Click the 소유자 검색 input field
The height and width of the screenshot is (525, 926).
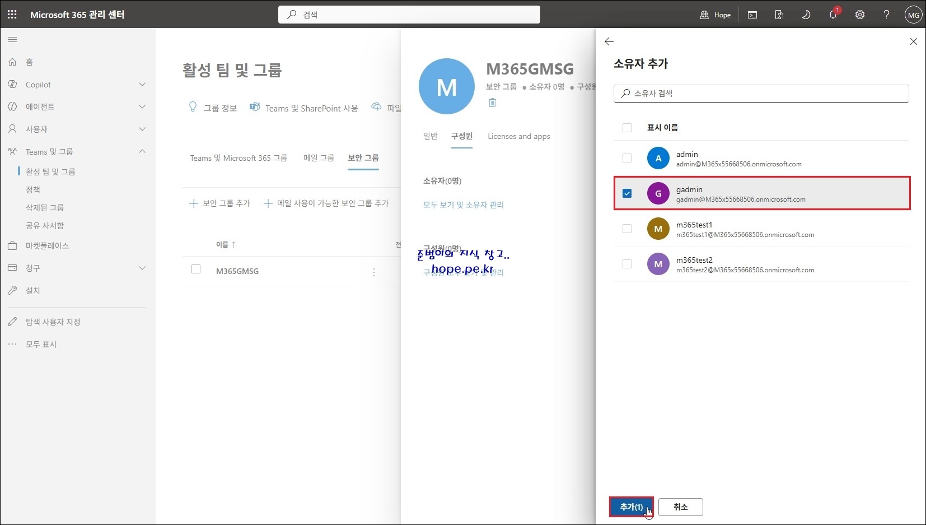tap(761, 94)
